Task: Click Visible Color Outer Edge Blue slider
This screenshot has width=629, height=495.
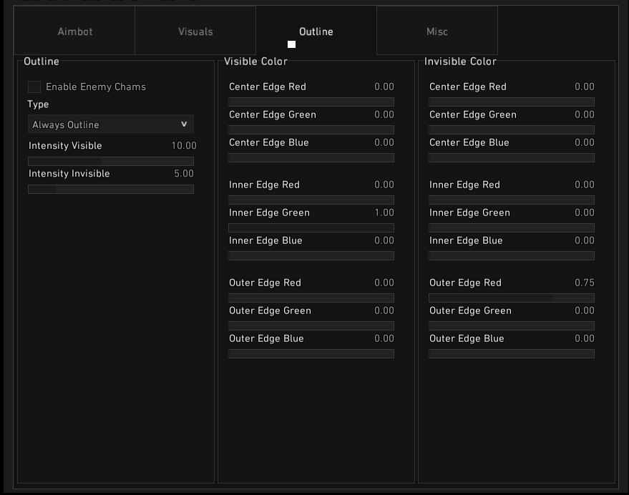Action: pyautogui.click(x=311, y=354)
